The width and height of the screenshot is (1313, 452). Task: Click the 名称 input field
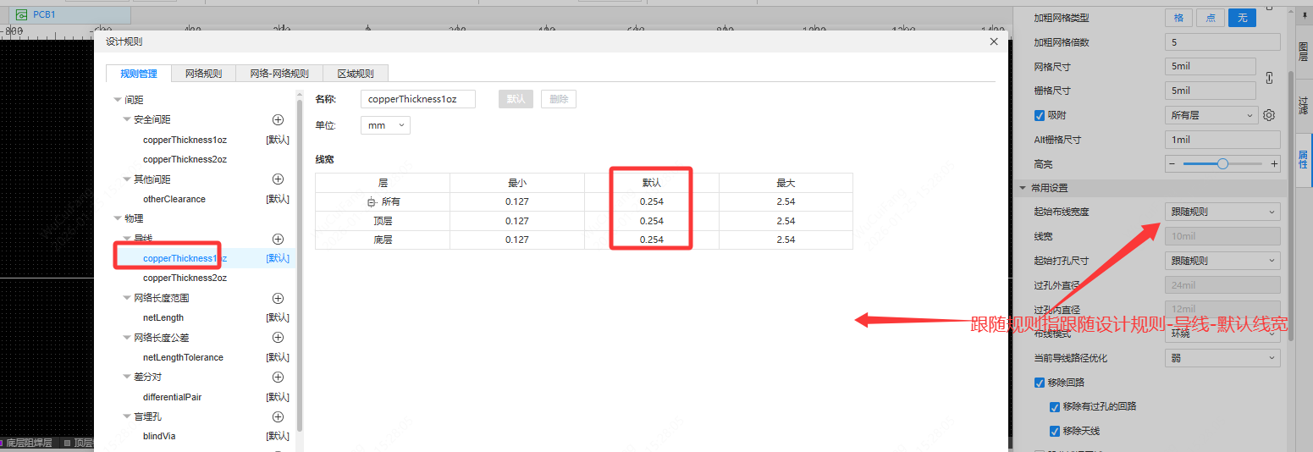pyautogui.click(x=418, y=99)
